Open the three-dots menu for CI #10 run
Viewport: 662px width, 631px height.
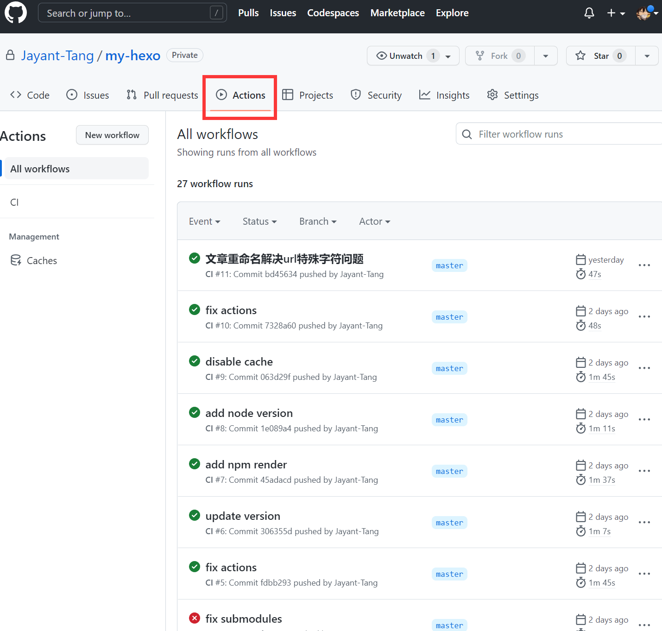pos(644,316)
